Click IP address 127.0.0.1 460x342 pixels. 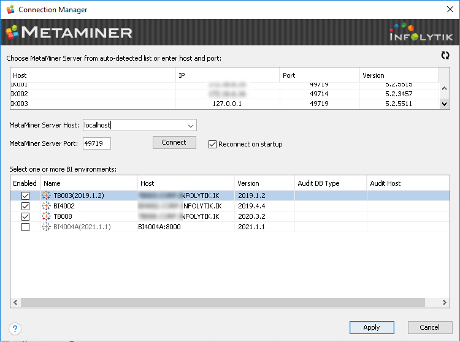[227, 104]
